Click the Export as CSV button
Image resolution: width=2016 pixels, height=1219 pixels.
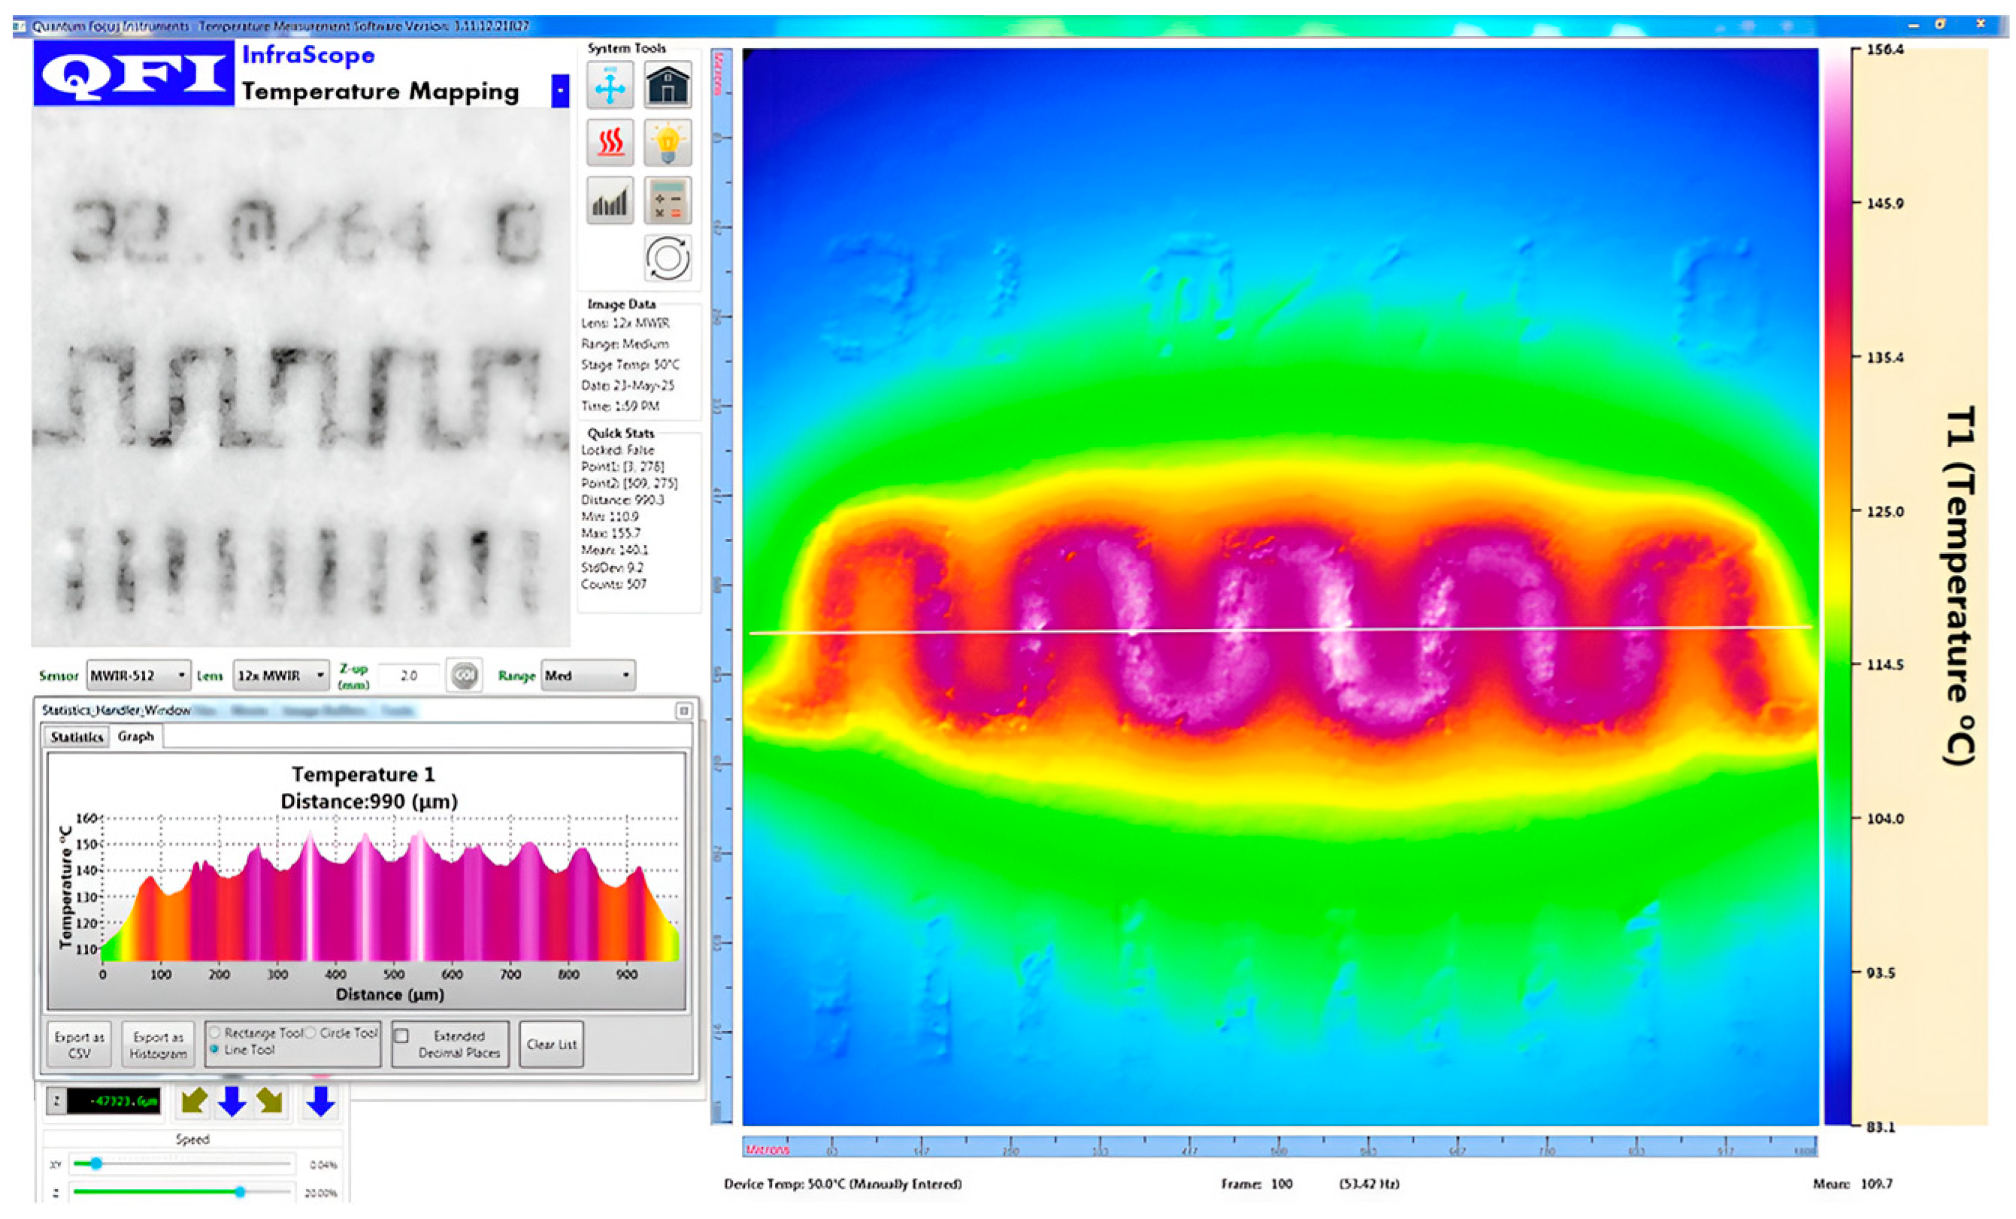pyautogui.click(x=80, y=1045)
